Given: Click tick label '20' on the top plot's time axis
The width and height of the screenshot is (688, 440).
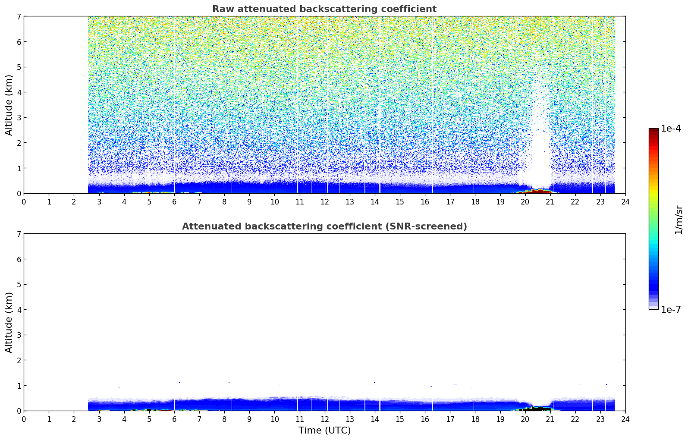Looking at the screenshot, I should pyautogui.click(x=525, y=202).
